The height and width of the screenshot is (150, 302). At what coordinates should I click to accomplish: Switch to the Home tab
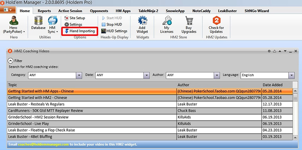click(x=25, y=11)
